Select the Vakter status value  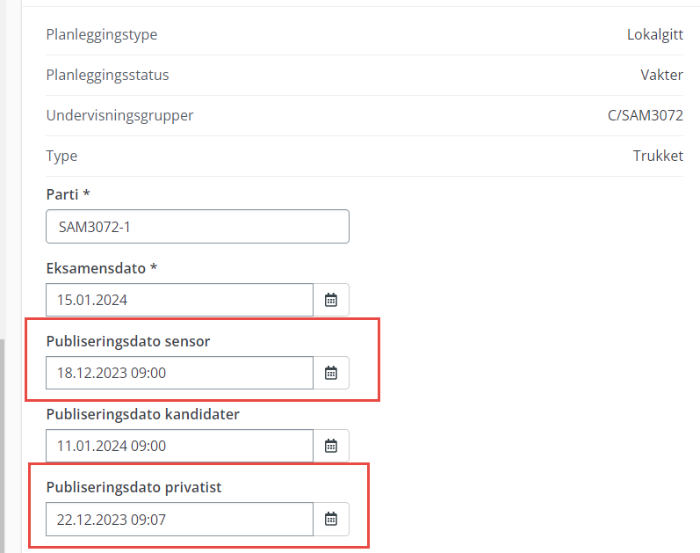pos(661,75)
